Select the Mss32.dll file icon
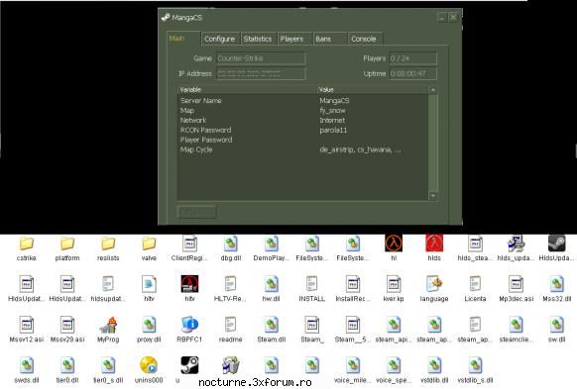Image resolution: width=577 pixels, height=389 pixels. 557,284
